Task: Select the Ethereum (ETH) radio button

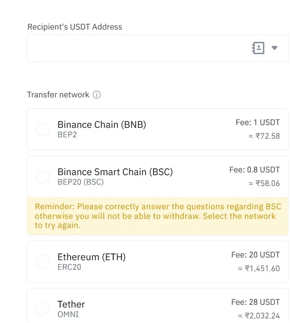Action: (x=42, y=262)
